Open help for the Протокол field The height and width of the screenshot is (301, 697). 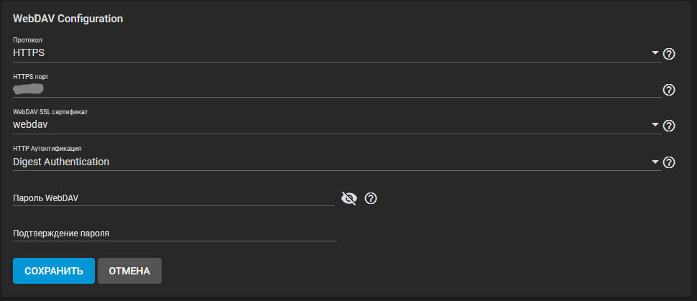669,54
